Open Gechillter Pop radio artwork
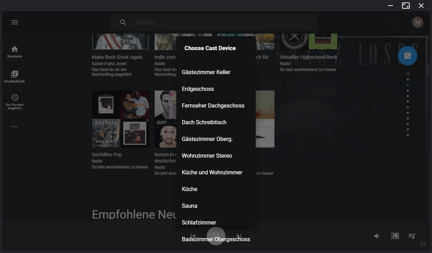 pos(121,119)
